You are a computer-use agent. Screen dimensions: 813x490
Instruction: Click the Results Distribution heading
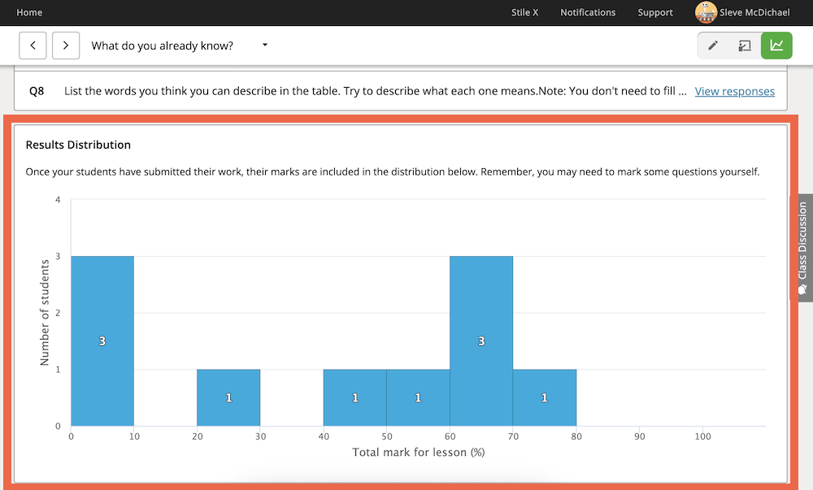coord(78,145)
